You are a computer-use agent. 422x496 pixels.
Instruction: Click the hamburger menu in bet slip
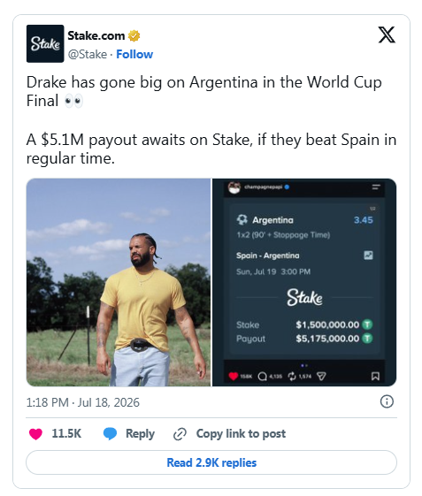[x=376, y=187]
